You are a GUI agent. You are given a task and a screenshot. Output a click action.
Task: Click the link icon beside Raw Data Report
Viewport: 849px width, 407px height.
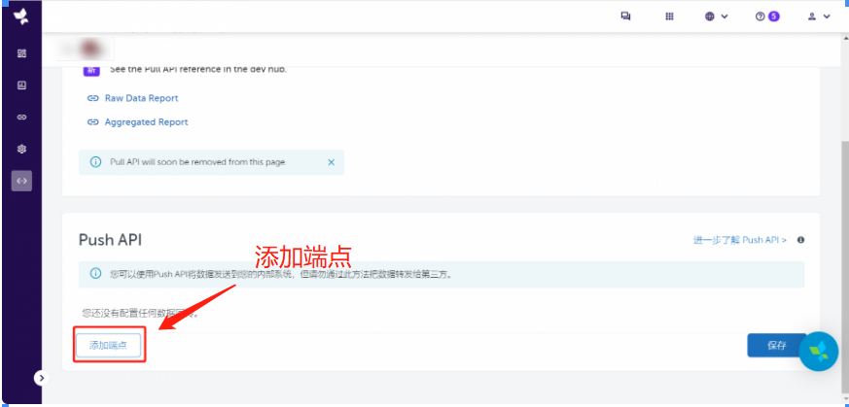[x=92, y=98]
